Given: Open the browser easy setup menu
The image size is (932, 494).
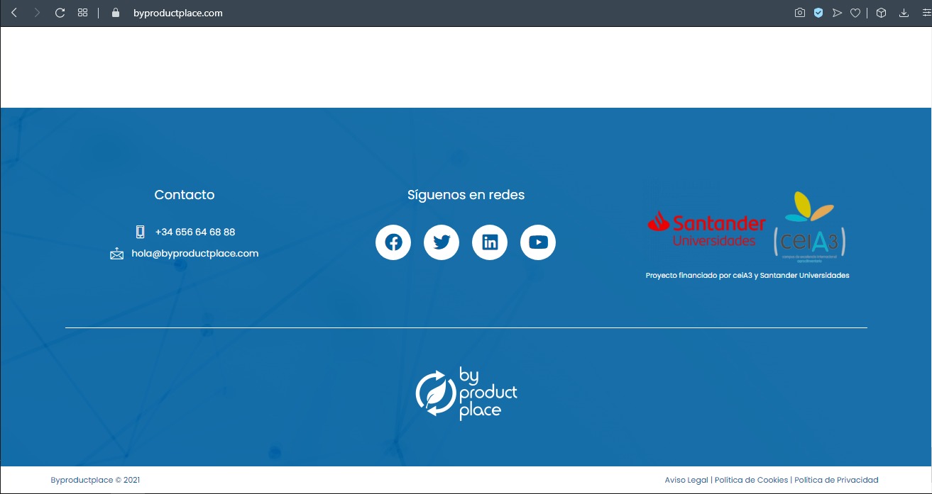Looking at the screenshot, I should pyautogui.click(x=925, y=13).
